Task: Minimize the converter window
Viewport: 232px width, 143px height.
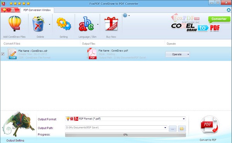Action: click(x=212, y=3)
